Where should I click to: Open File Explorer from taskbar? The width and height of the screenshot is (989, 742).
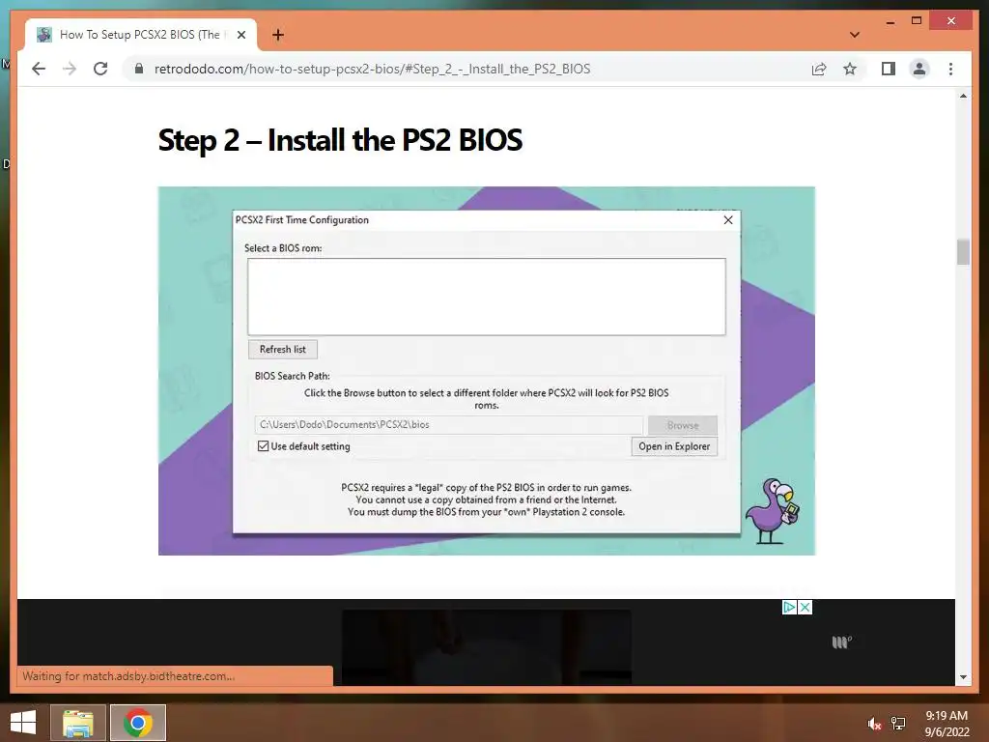tap(77, 723)
